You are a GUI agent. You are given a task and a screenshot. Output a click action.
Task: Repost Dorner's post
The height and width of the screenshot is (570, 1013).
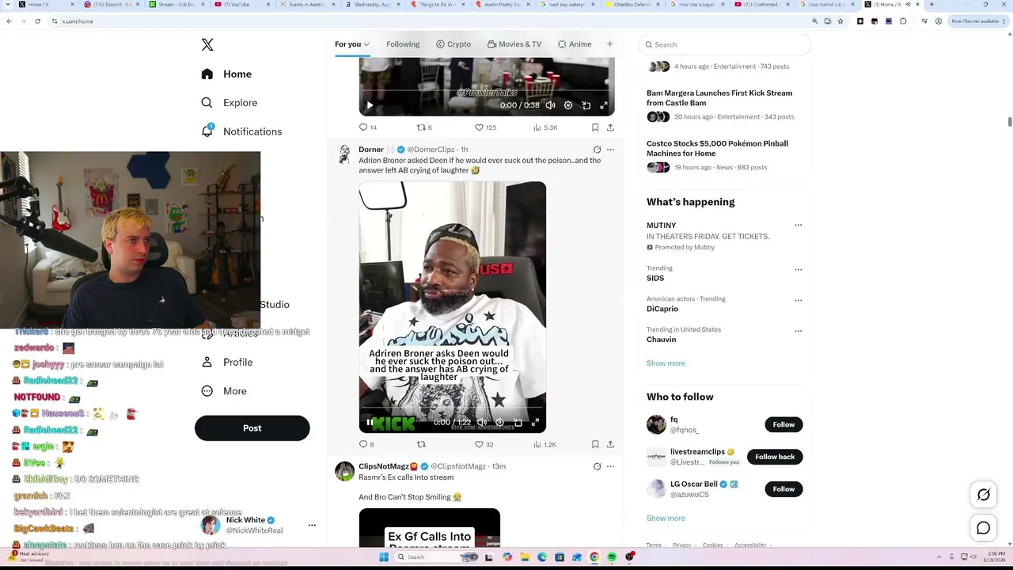click(421, 445)
